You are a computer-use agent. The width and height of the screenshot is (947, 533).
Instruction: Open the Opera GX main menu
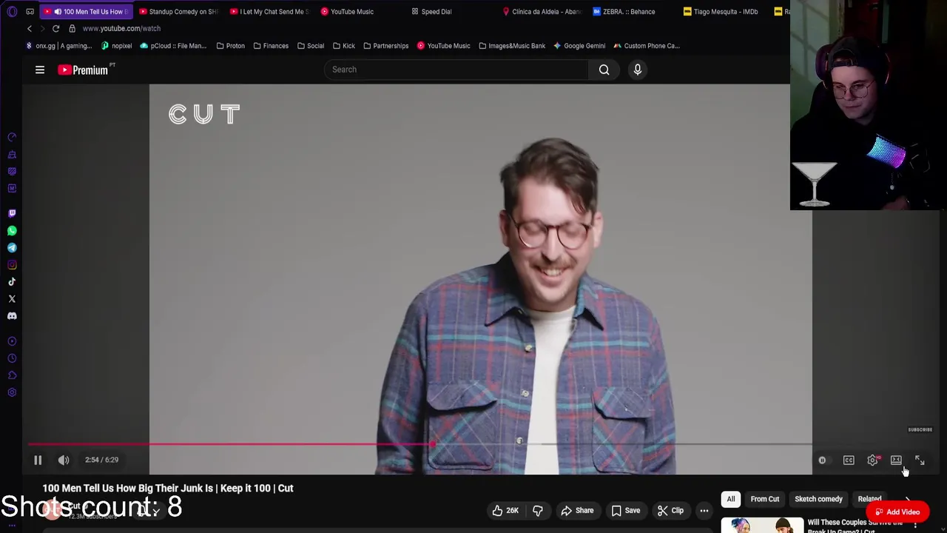click(12, 12)
